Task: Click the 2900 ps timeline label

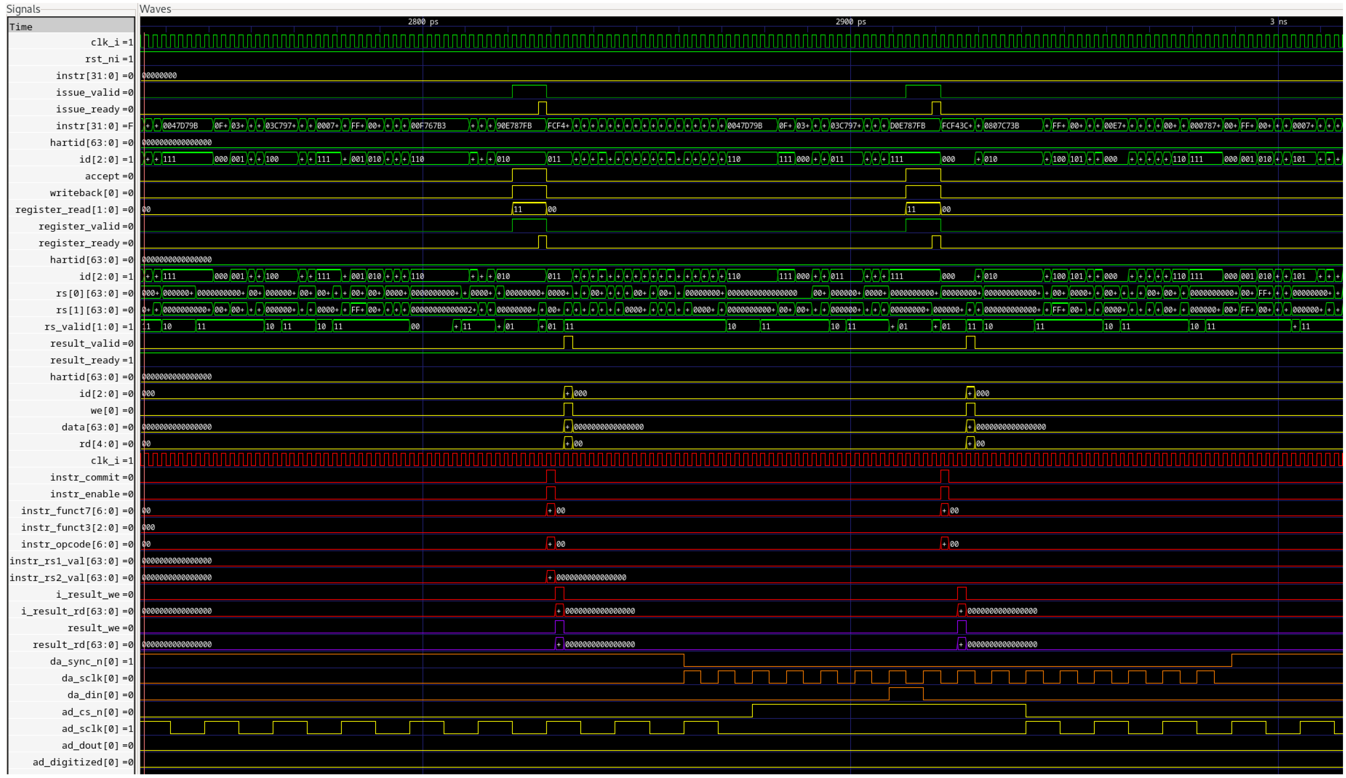Action: [851, 21]
